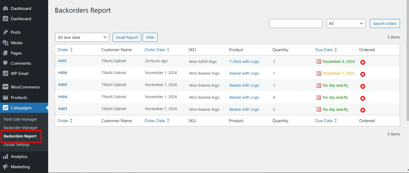Click the red ordered status icon for order #415

click(x=363, y=62)
